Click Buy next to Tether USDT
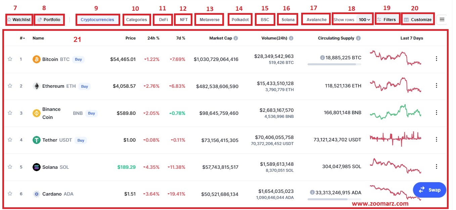456x210 pixels. pyautogui.click(x=81, y=140)
